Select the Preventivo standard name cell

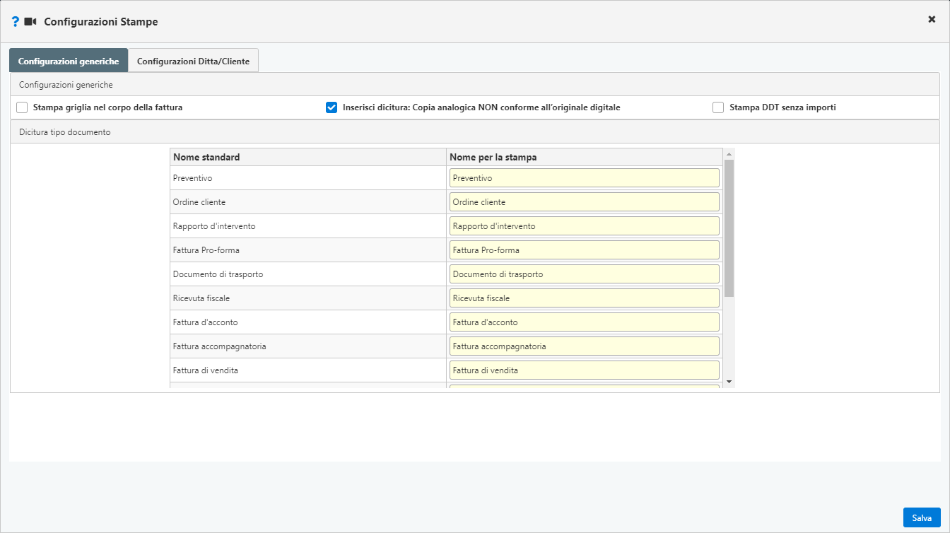(x=308, y=178)
